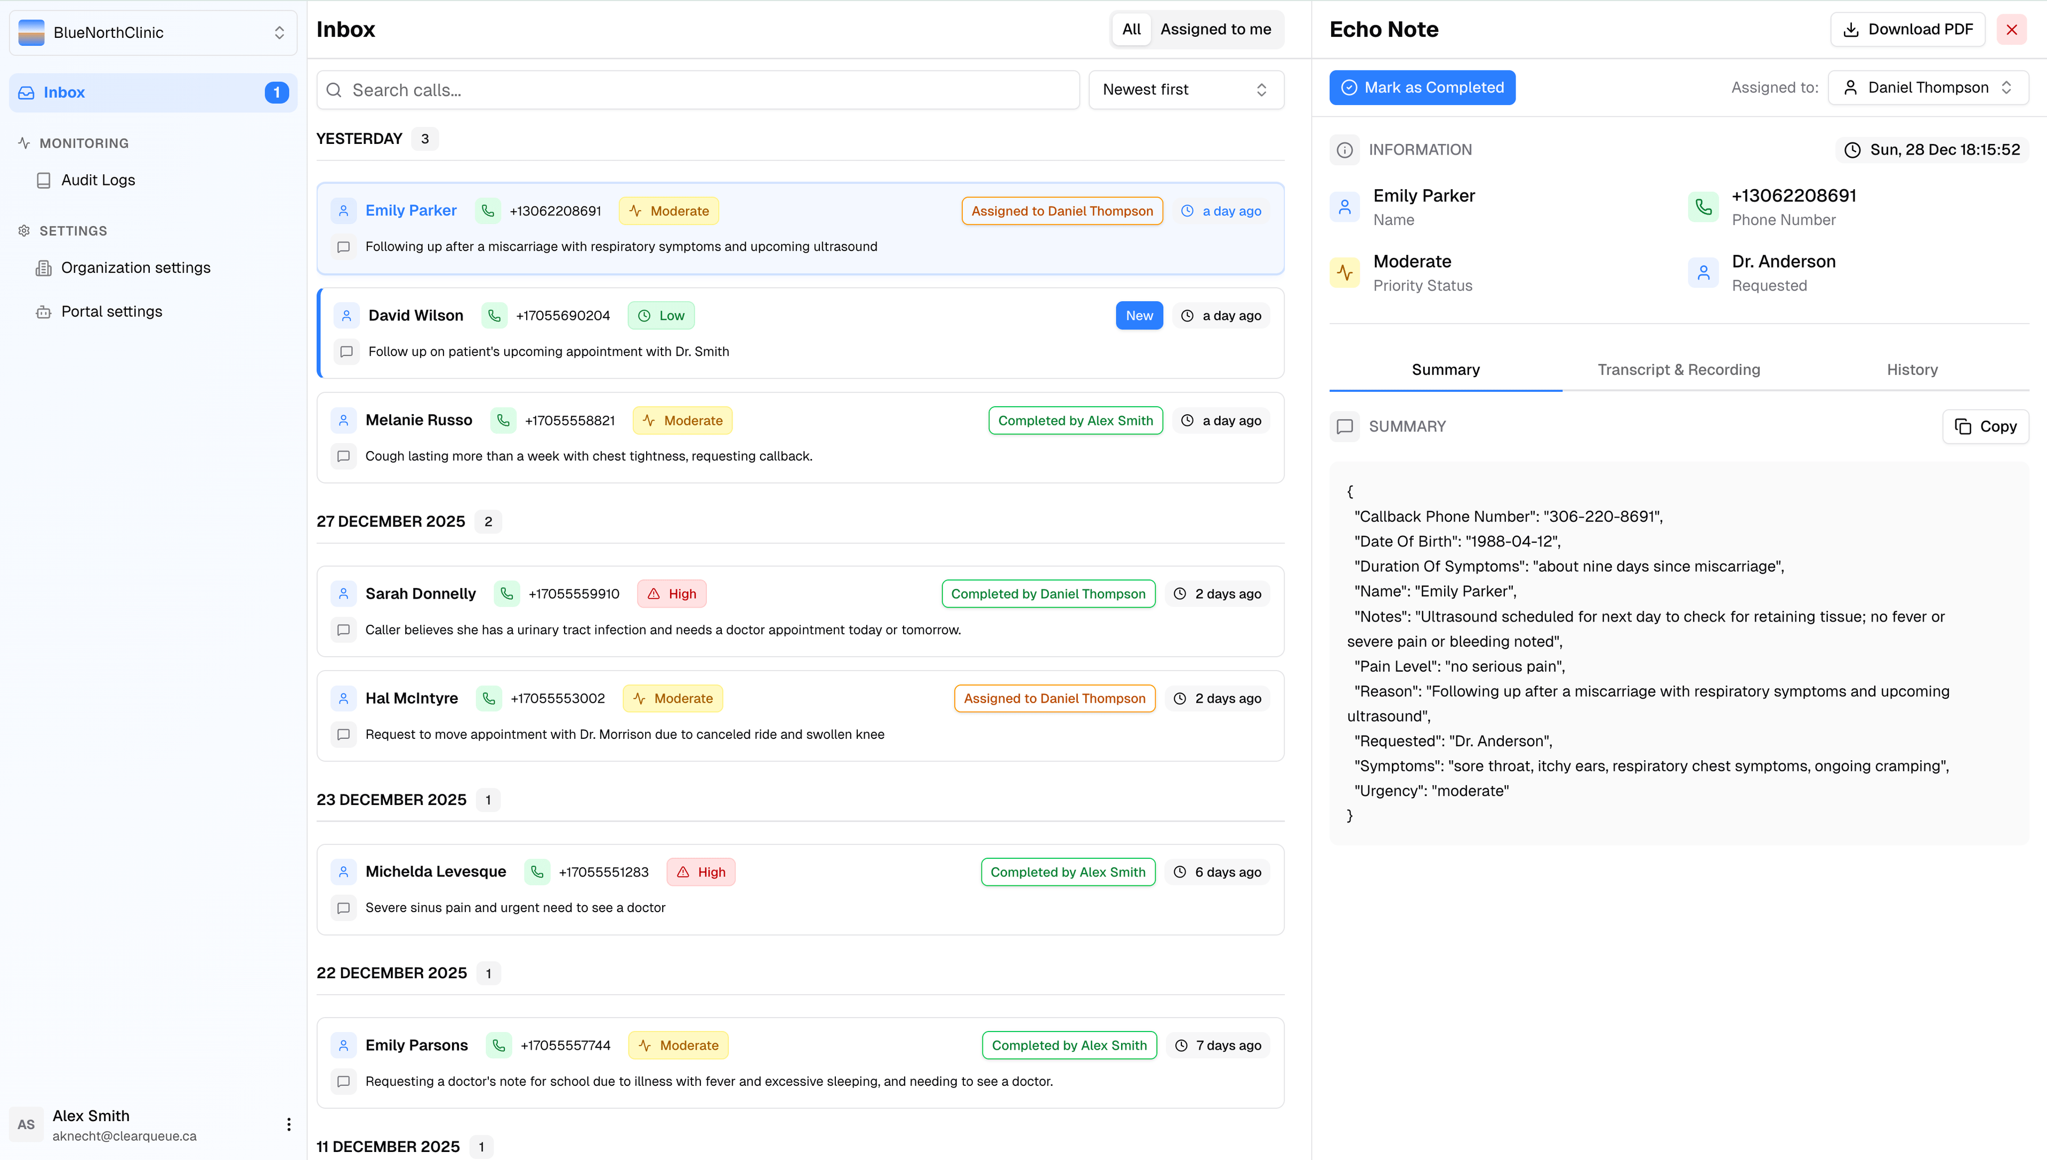Switch to the Transcript & Recording tab
This screenshot has height=1160, width=2047.
pyautogui.click(x=1679, y=369)
